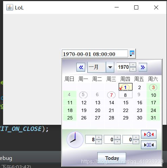Click the 周日 weekday header
Viewport: 167px width, 168px height.
click(69, 79)
